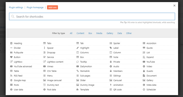Viewport: 183px width, 97px height.
Task: Click the Tabs shortcode icon
Action: (45, 43)
